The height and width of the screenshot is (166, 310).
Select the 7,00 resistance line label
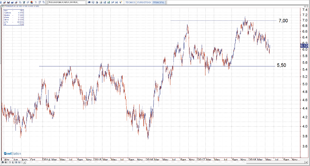pyautogui.click(x=283, y=21)
